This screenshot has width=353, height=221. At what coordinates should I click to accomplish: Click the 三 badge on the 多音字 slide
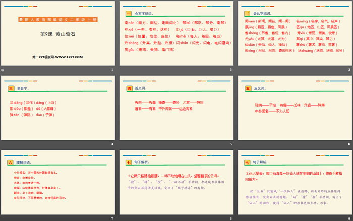10,88
